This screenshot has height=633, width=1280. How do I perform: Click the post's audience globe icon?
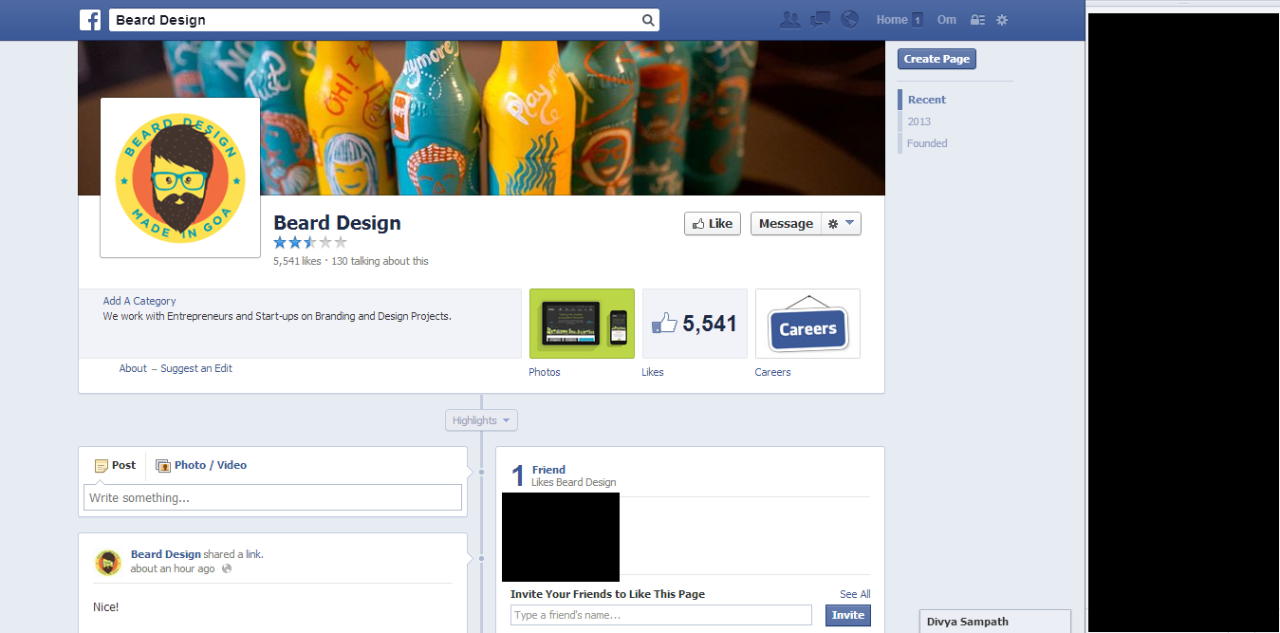[226, 568]
